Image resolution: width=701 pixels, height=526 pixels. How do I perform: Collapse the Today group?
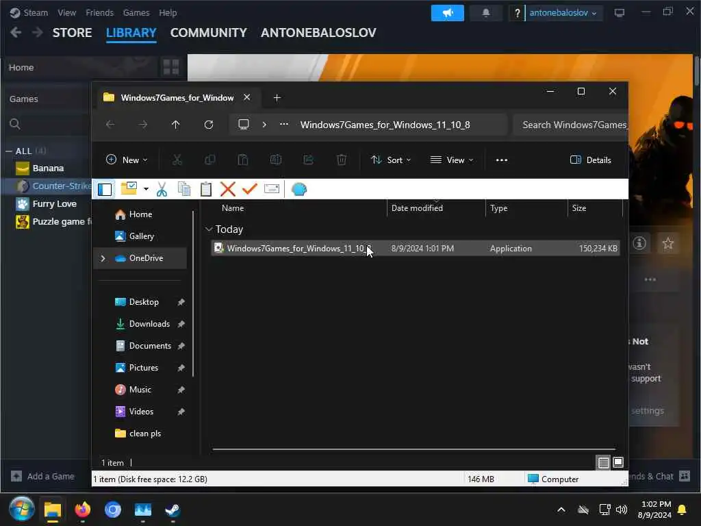pyautogui.click(x=209, y=229)
